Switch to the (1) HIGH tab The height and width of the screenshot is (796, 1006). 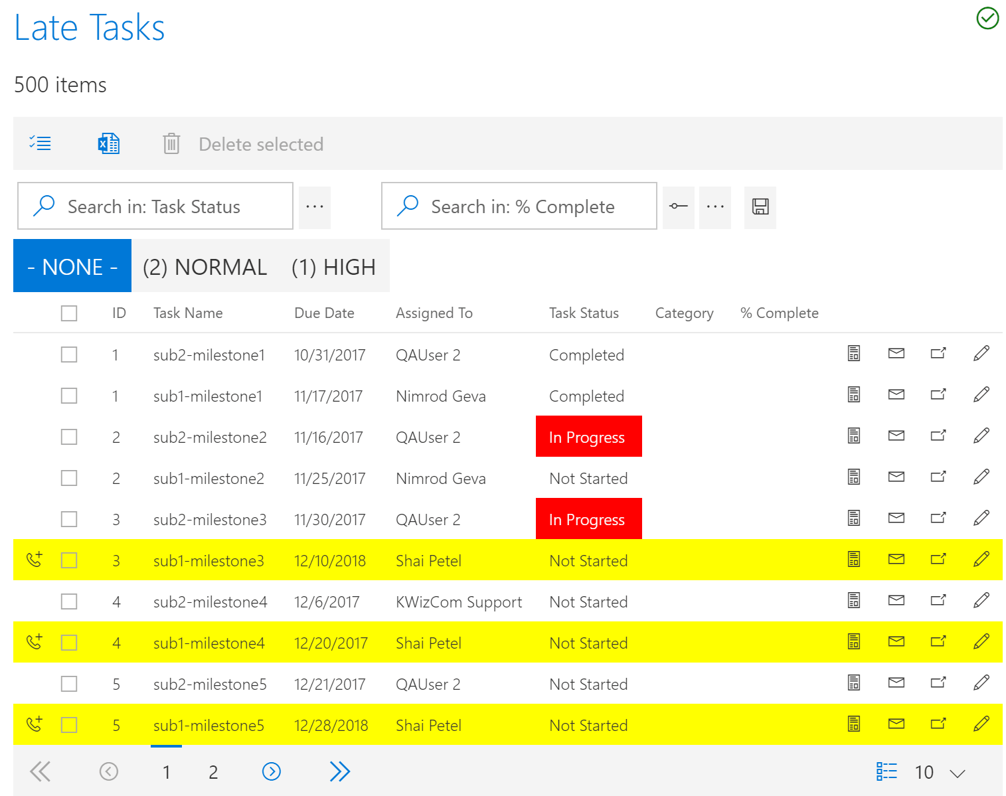(333, 266)
